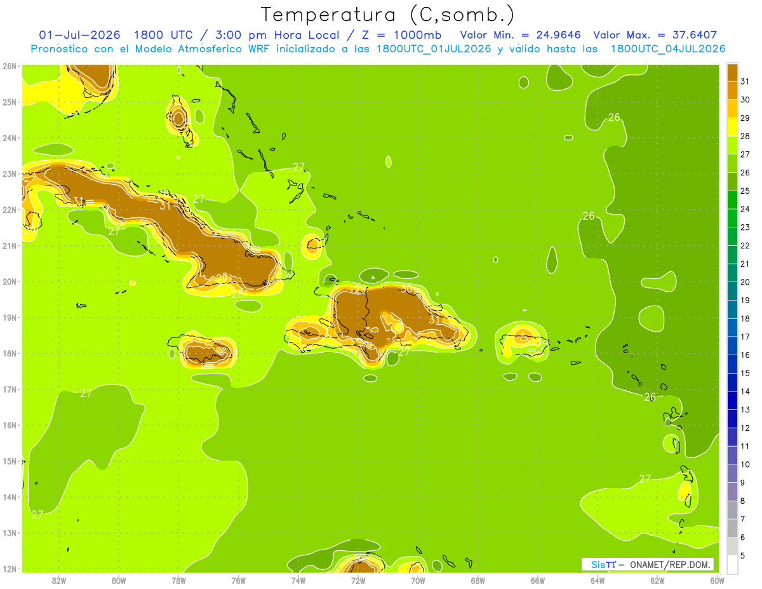Click legend value label "16" on the color bar

[x=745, y=355]
